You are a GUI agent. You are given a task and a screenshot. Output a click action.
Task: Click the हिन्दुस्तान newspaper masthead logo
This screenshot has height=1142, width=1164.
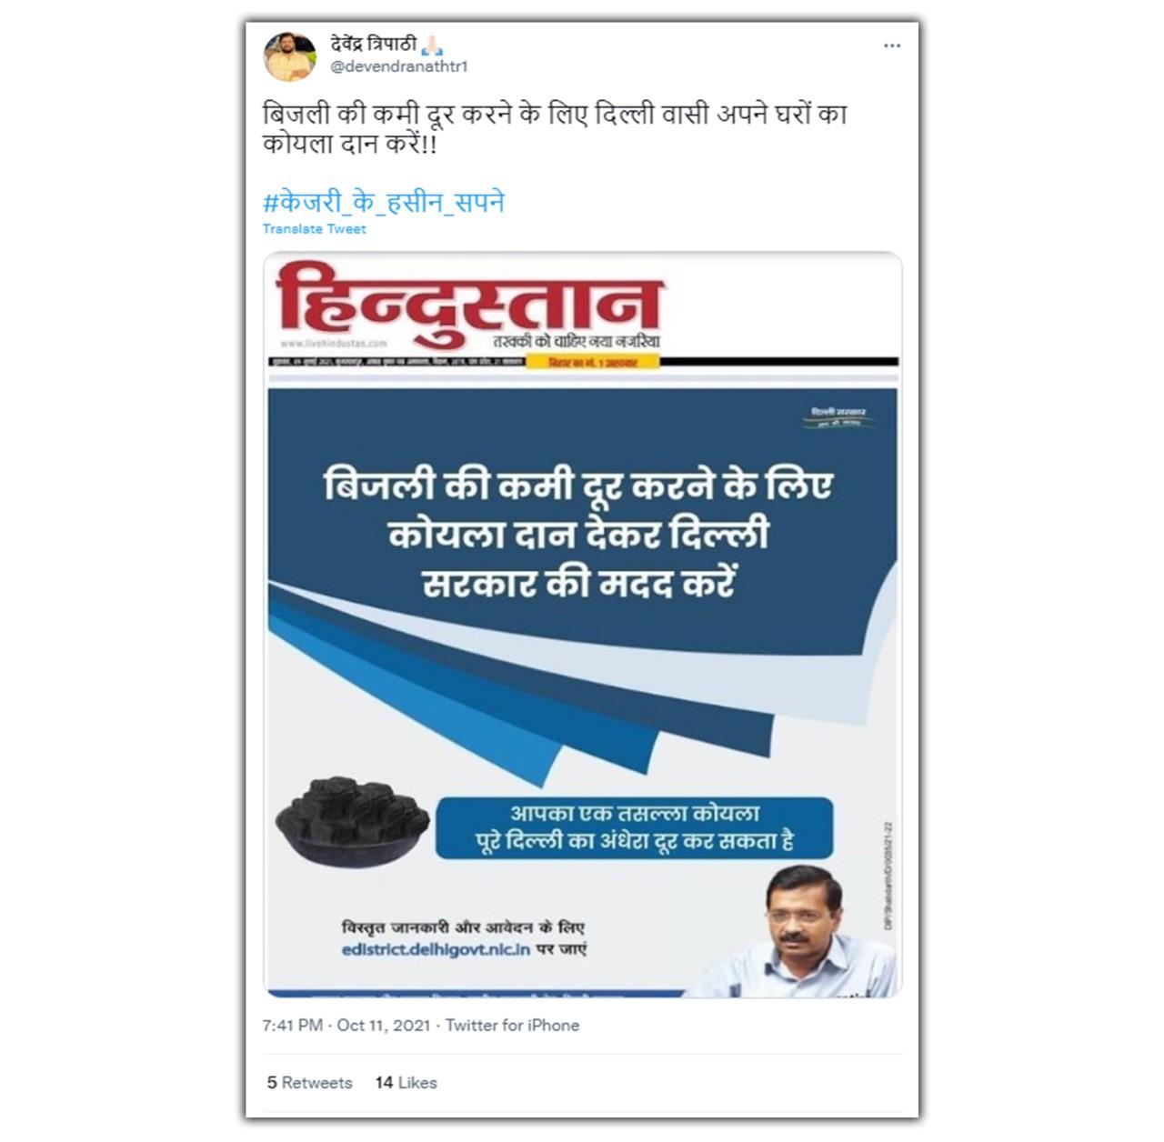[x=469, y=305]
